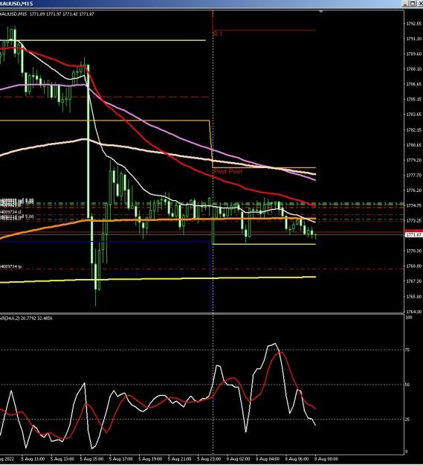
Task: Select the Pivot Point text label
Action: click(227, 171)
